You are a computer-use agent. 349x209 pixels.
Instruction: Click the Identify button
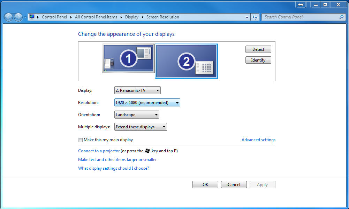click(258, 60)
